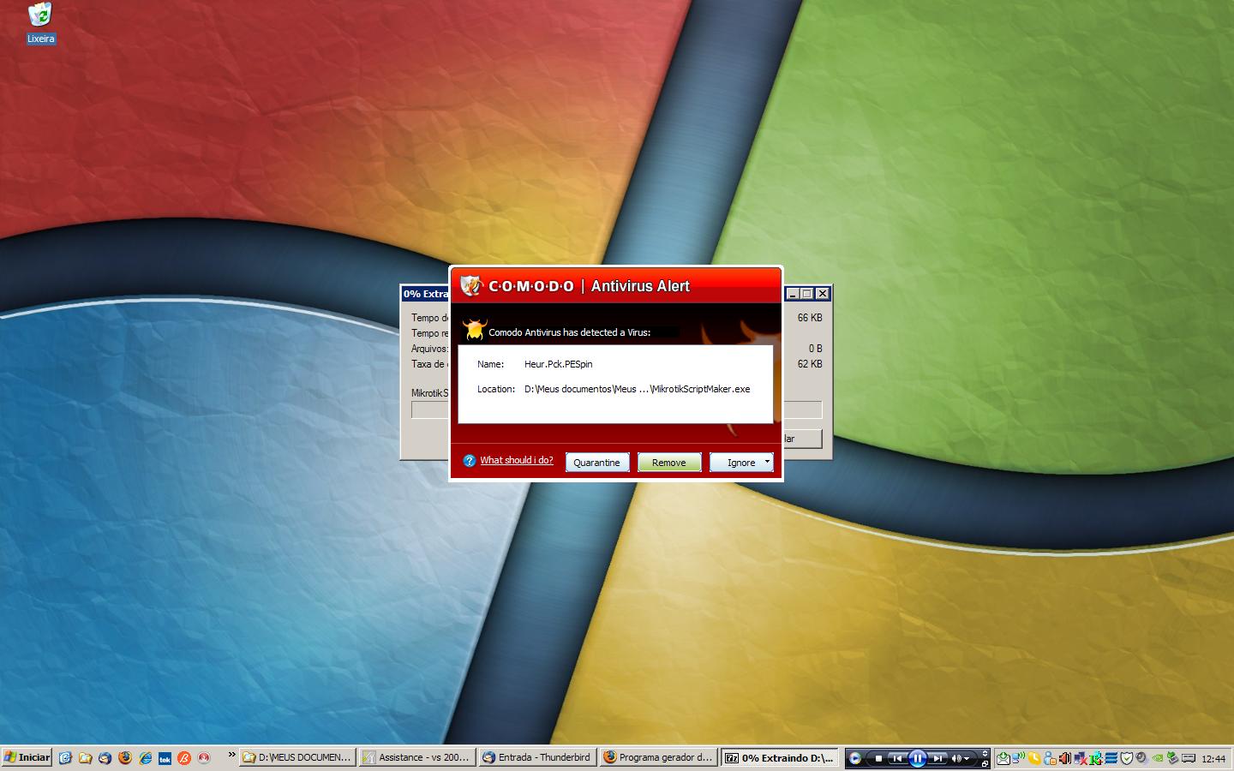Viewport: 1234px width, 771px height.
Task: Stop playback in media player toolbar
Action: coord(878,758)
